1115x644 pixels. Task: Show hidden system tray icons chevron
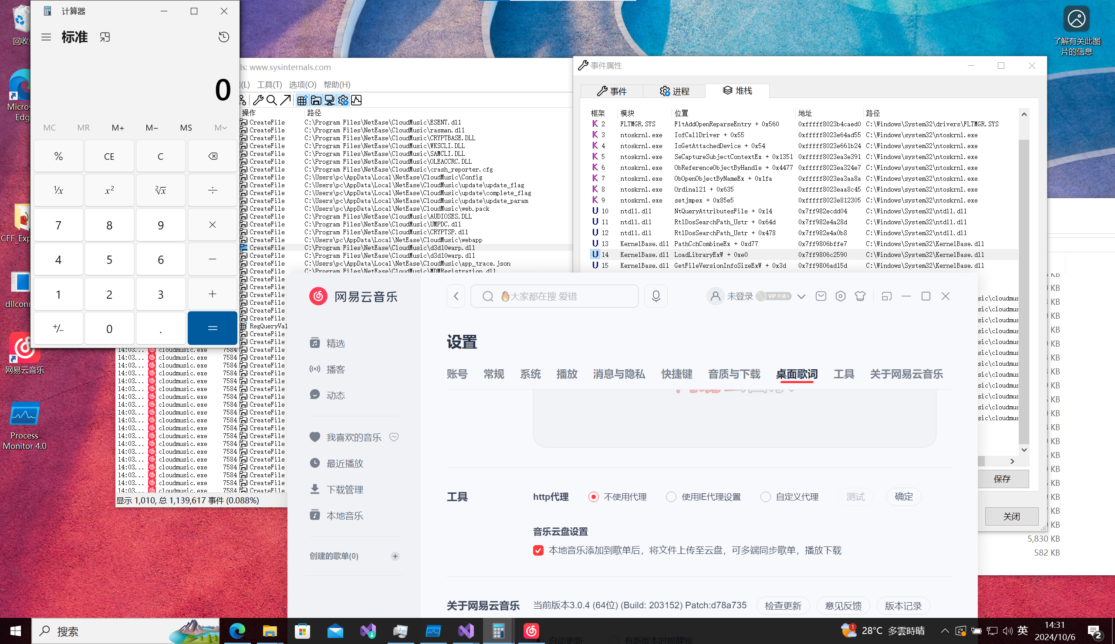tap(944, 631)
